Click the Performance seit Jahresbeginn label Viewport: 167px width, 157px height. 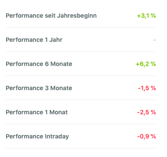(x=51, y=16)
